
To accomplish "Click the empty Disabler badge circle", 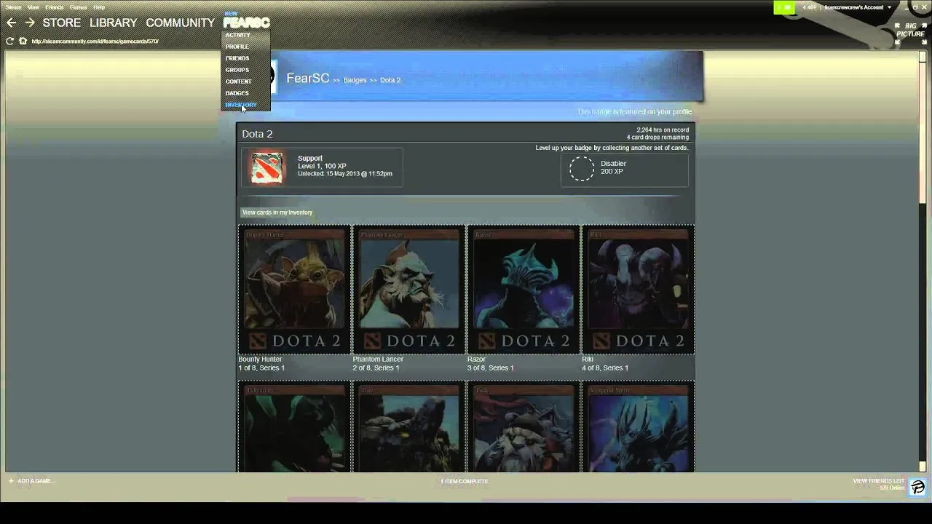I will [x=581, y=169].
